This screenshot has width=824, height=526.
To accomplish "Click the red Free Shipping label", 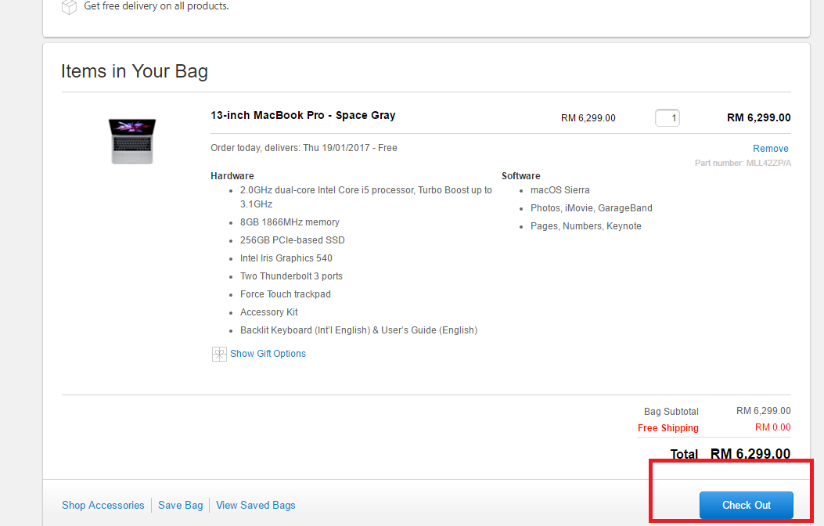I will click(x=668, y=427).
